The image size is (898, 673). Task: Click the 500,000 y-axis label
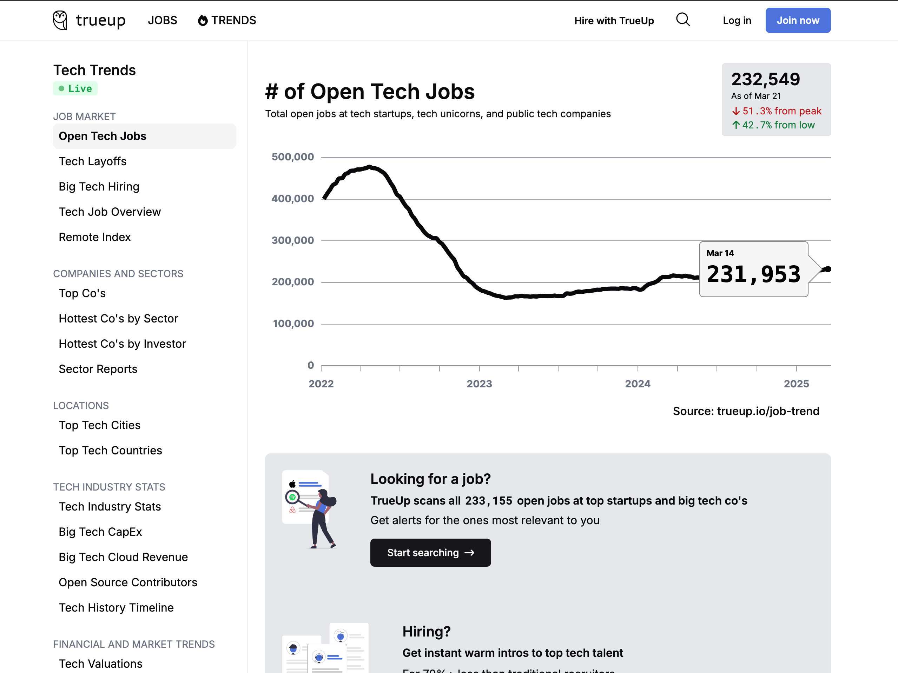(x=292, y=157)
